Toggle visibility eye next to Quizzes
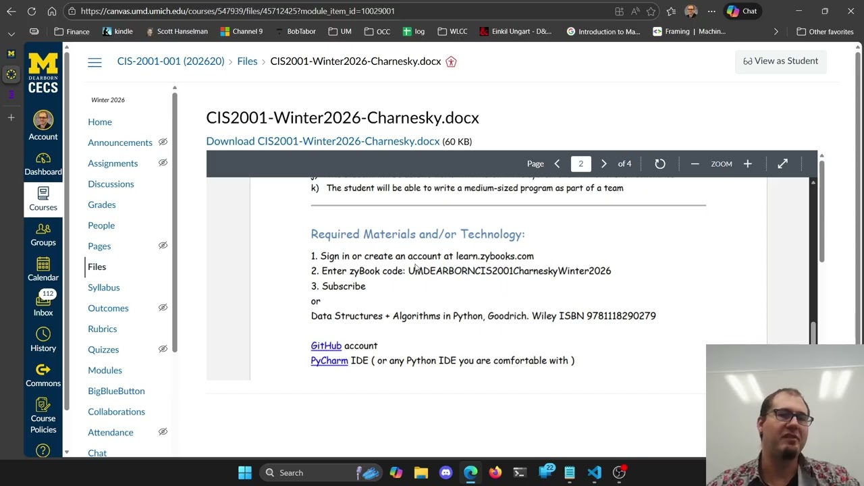Screen dimensions: 864x486 [163, 349]
